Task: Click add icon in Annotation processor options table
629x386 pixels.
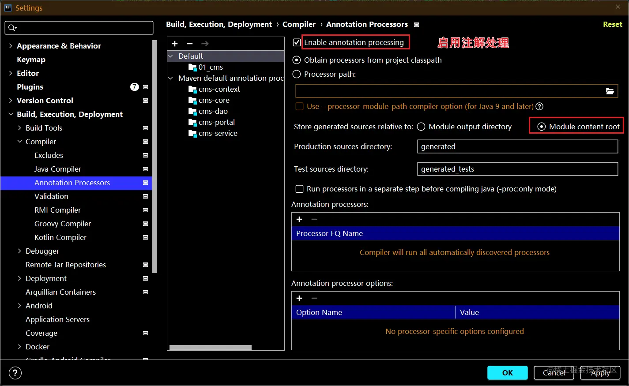Action: 299,298
